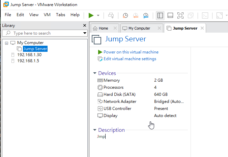
Task: Click Power on this virtual machine link
Action: coord(131,52)
